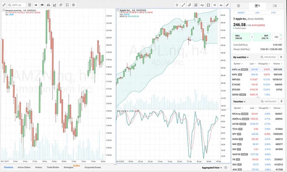Select the wave pattern drawing tool
Image resolution: width=287 pixels, height=172 pixels.
[x=202, y=5]
